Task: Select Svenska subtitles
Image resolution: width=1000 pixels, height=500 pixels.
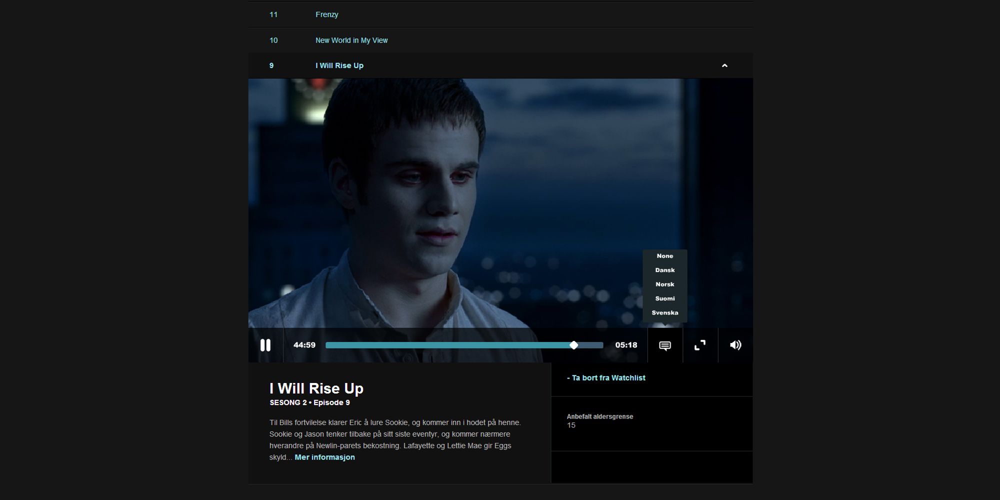Action: pos(665,313)
